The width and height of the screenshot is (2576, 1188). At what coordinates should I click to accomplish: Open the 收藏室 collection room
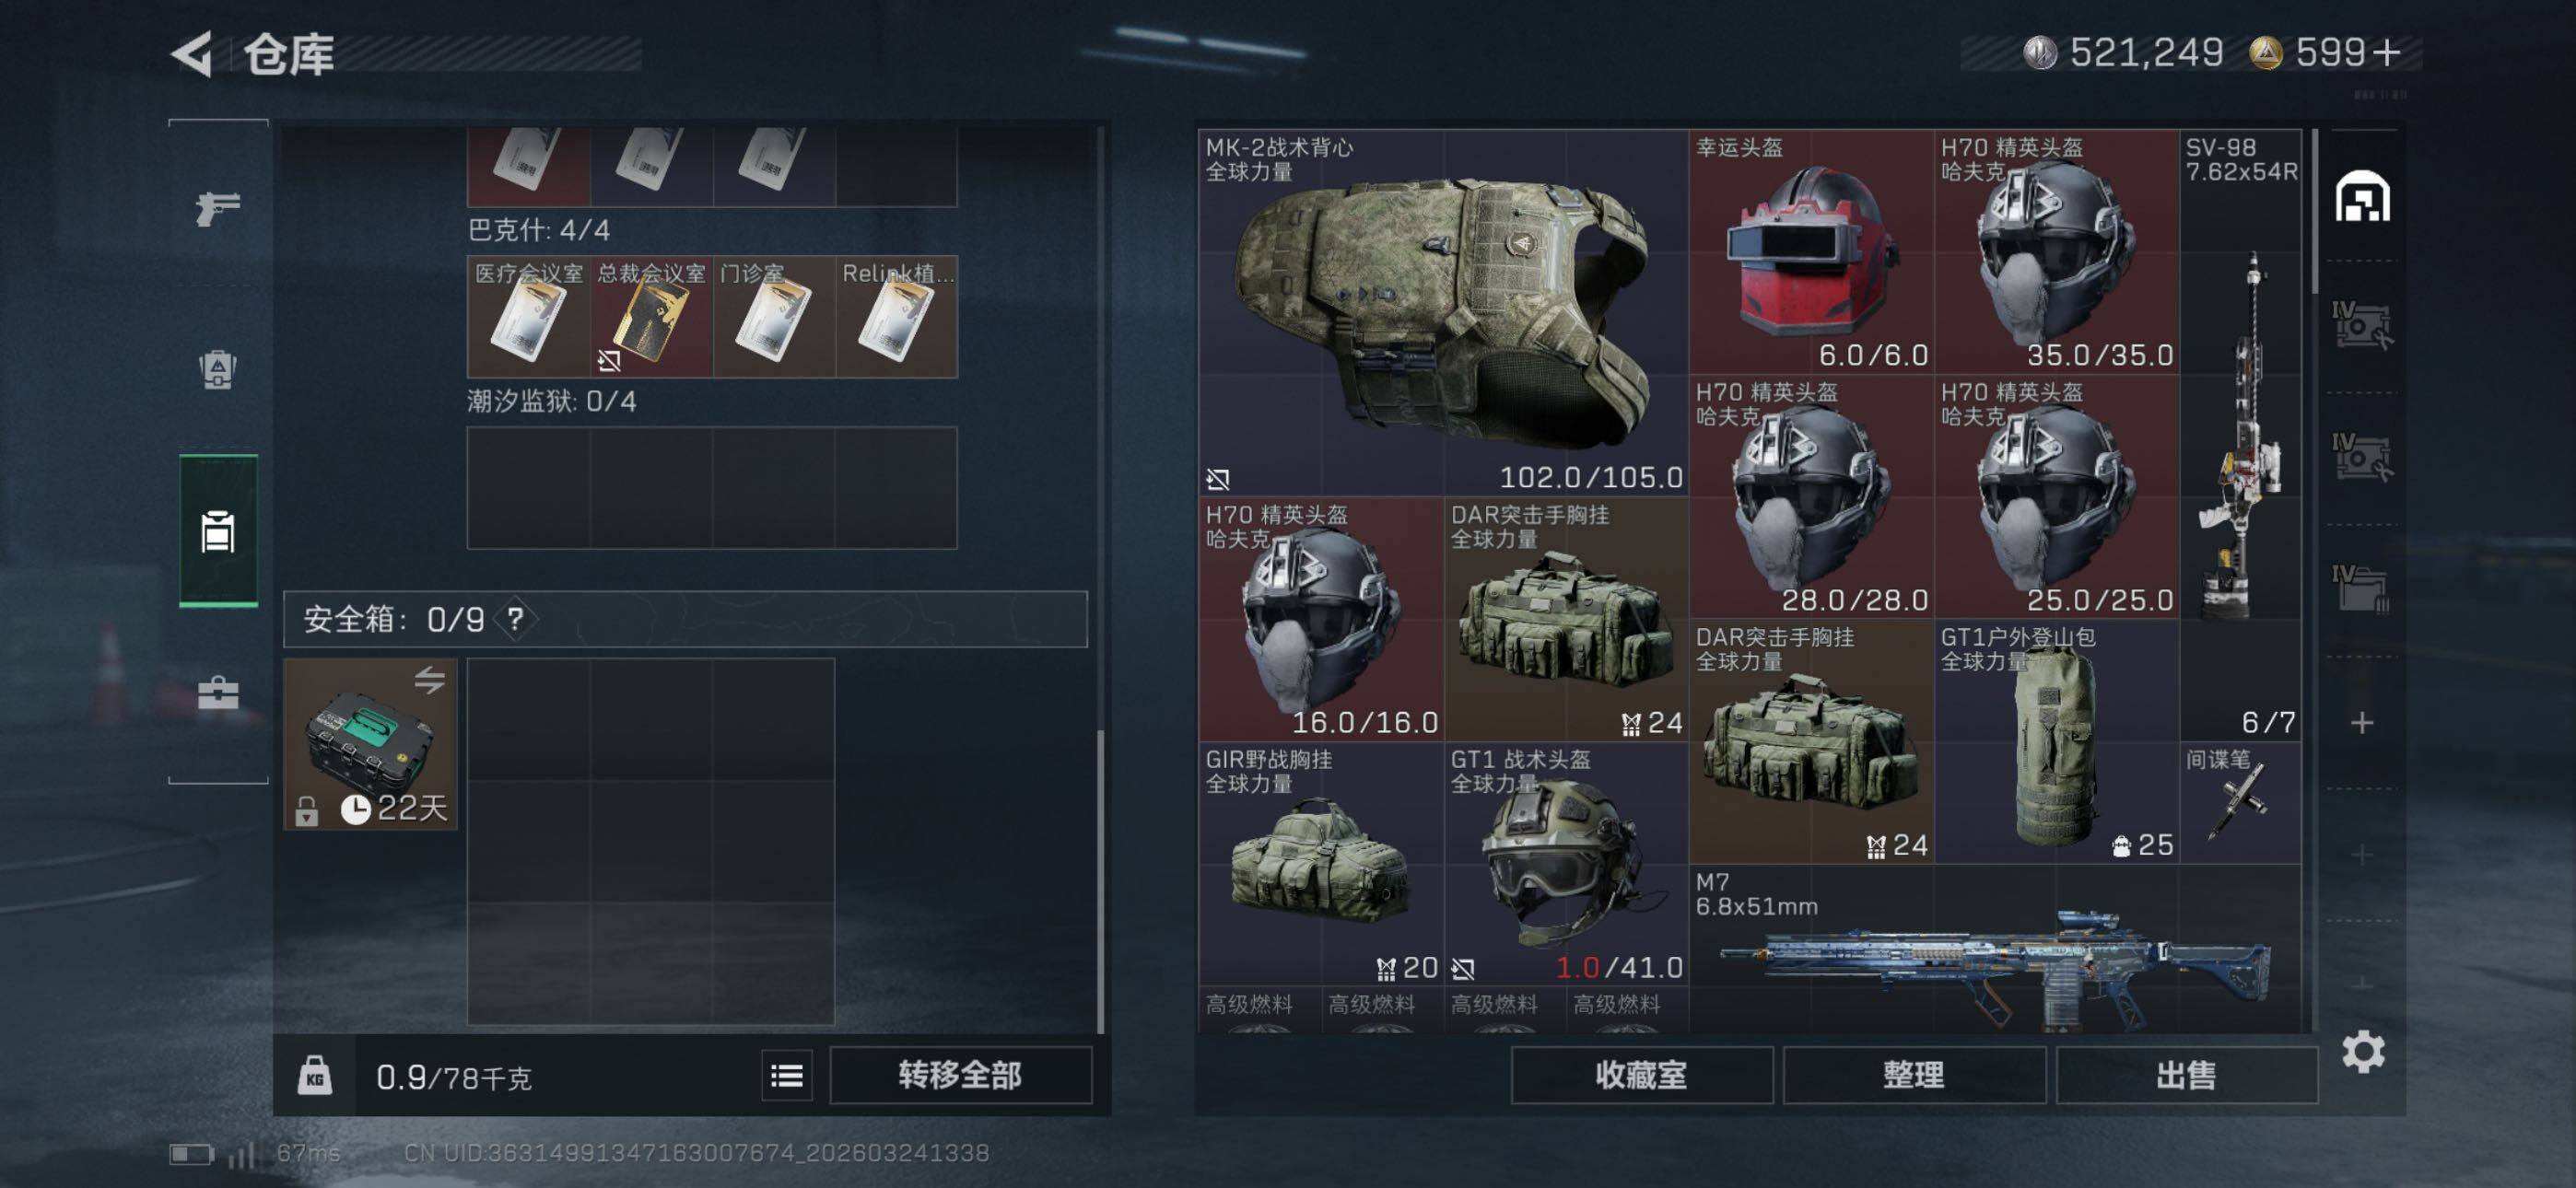coord(1642,1075)
